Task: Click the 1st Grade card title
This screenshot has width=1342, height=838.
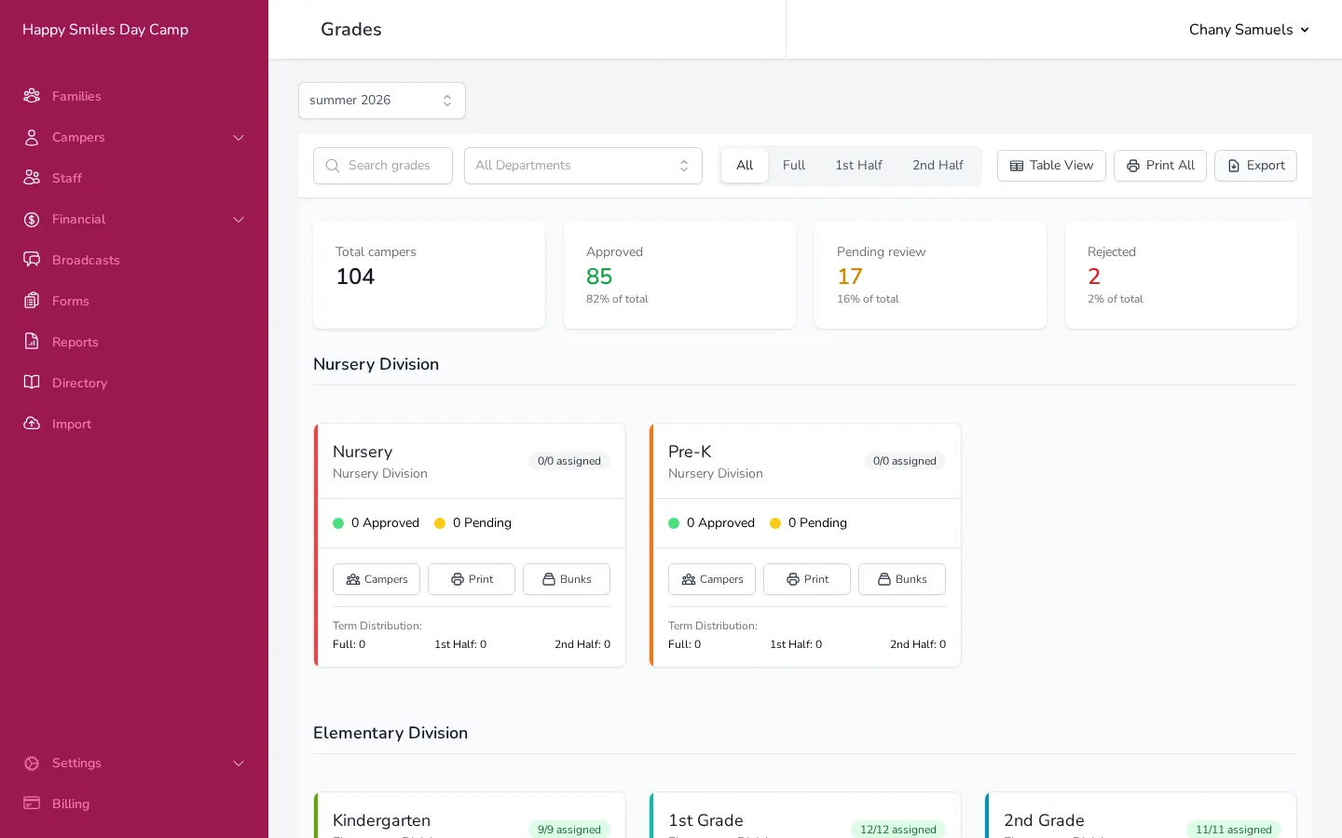Action: pyautogui.click(x=705, y=820)
